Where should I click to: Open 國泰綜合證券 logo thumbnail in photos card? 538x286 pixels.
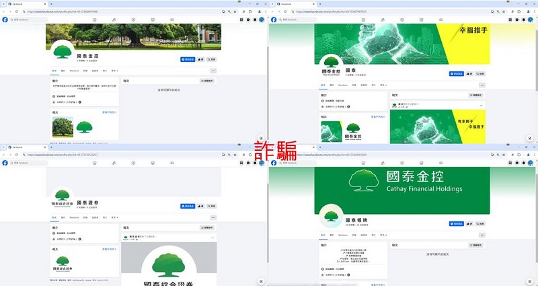(x=63, y=263)
